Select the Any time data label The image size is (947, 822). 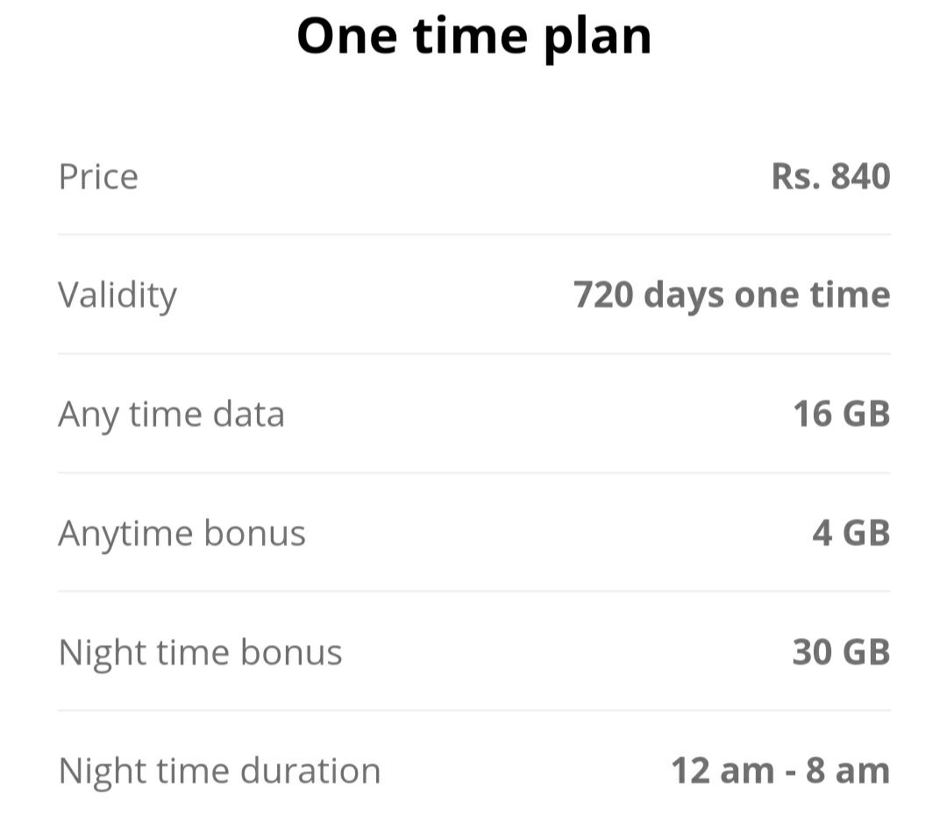point(172,415)
